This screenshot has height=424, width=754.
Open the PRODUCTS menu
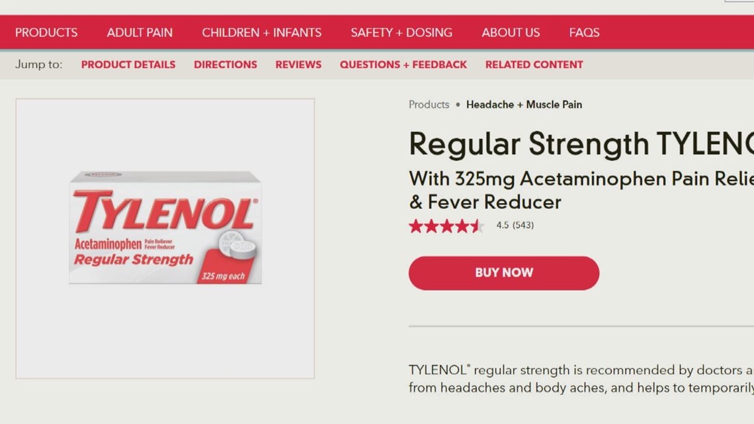46,32
